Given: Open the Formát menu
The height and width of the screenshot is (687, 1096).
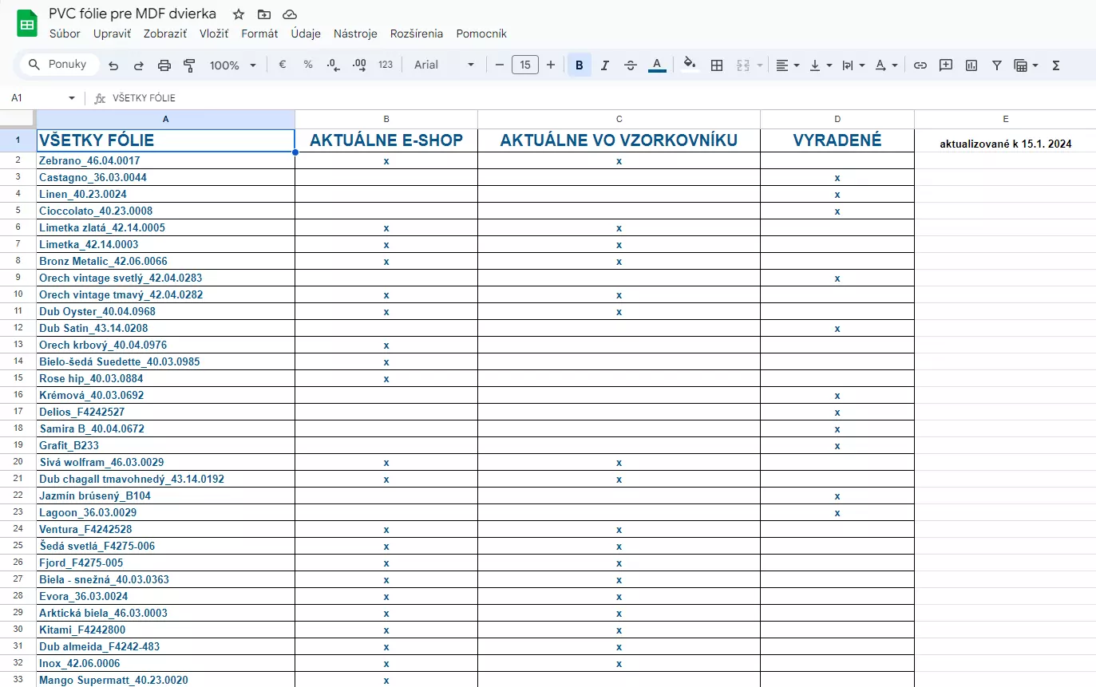Looking at the screenshot, I should tap(259, 34).
